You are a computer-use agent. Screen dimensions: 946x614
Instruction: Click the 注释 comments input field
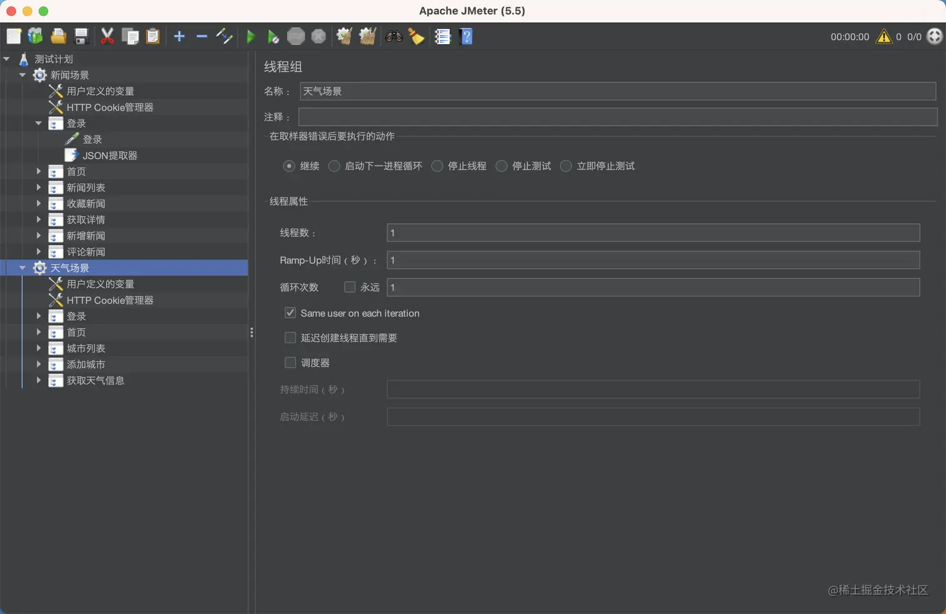coord(618,117)
